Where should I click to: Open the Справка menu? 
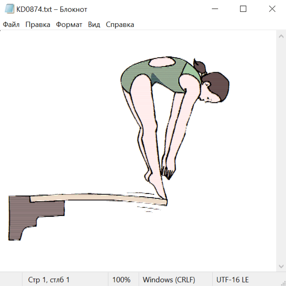[120, 25]
